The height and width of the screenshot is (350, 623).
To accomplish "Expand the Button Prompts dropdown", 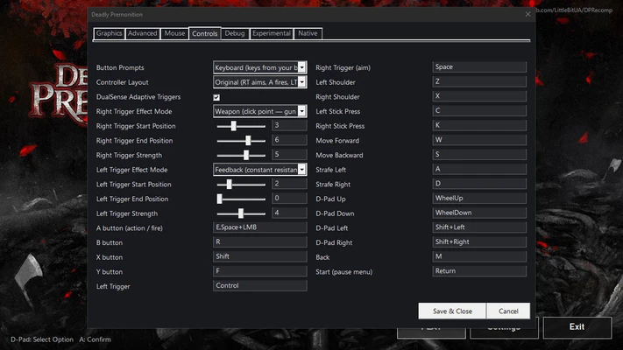I will (x=260, y=67).
